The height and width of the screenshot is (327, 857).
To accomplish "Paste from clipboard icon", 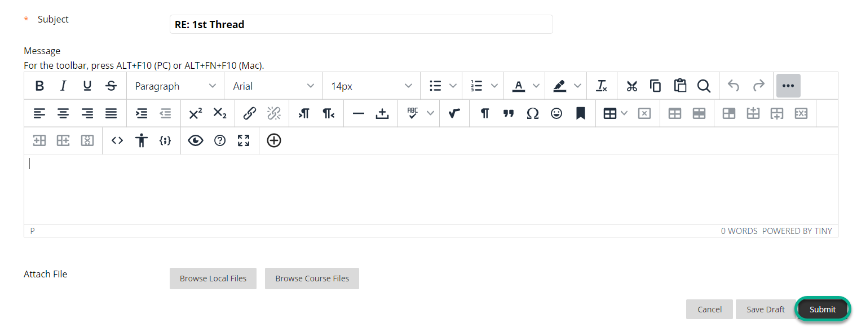I will click(680, 86).
